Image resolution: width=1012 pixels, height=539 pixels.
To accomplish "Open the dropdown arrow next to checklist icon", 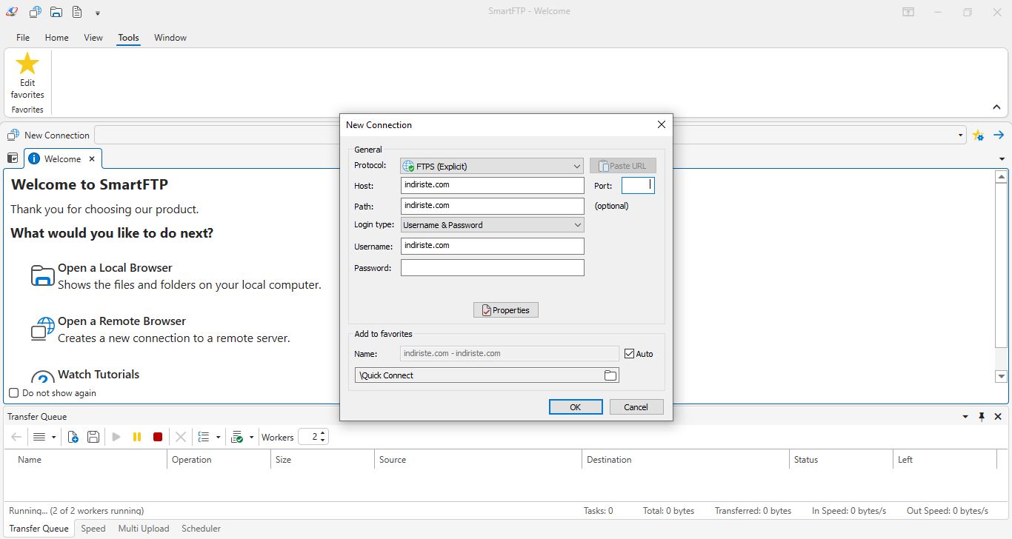I will (218, 438).
